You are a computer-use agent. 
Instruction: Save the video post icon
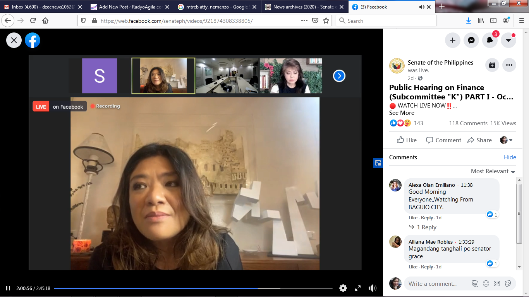(x=492, y=65)
